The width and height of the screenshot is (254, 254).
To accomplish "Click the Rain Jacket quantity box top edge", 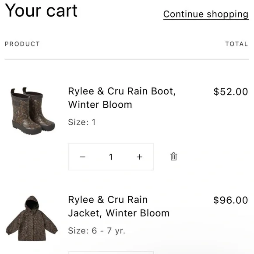I will pyautogui.click(x=111, y=252).
